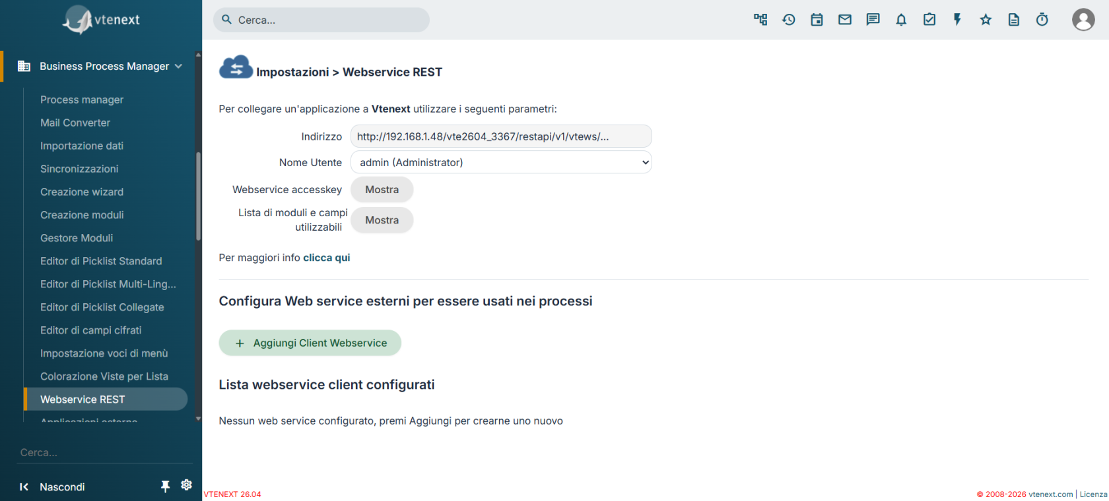
Task: Click the Webservice REST cloud icon
Action: 236,67
